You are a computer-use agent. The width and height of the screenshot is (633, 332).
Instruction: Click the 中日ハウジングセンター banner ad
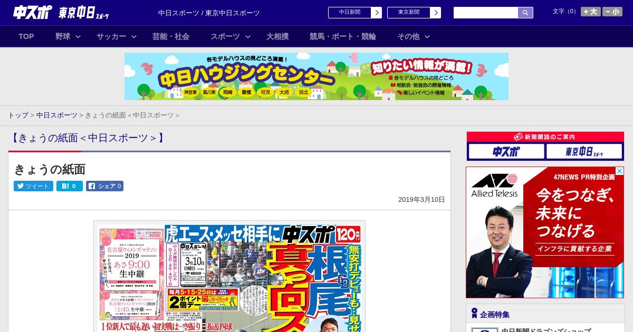pyautogui.click(x=316, y=76)
